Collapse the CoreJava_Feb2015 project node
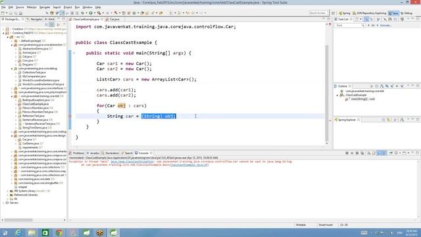The width and height of the screenshot is (421, 237). coord(3,33)
